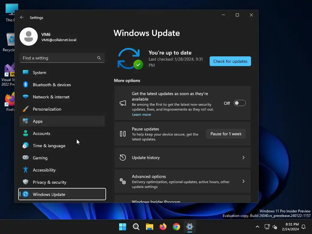
Task: Open Privacy & security
Action: tap(62, 182)
